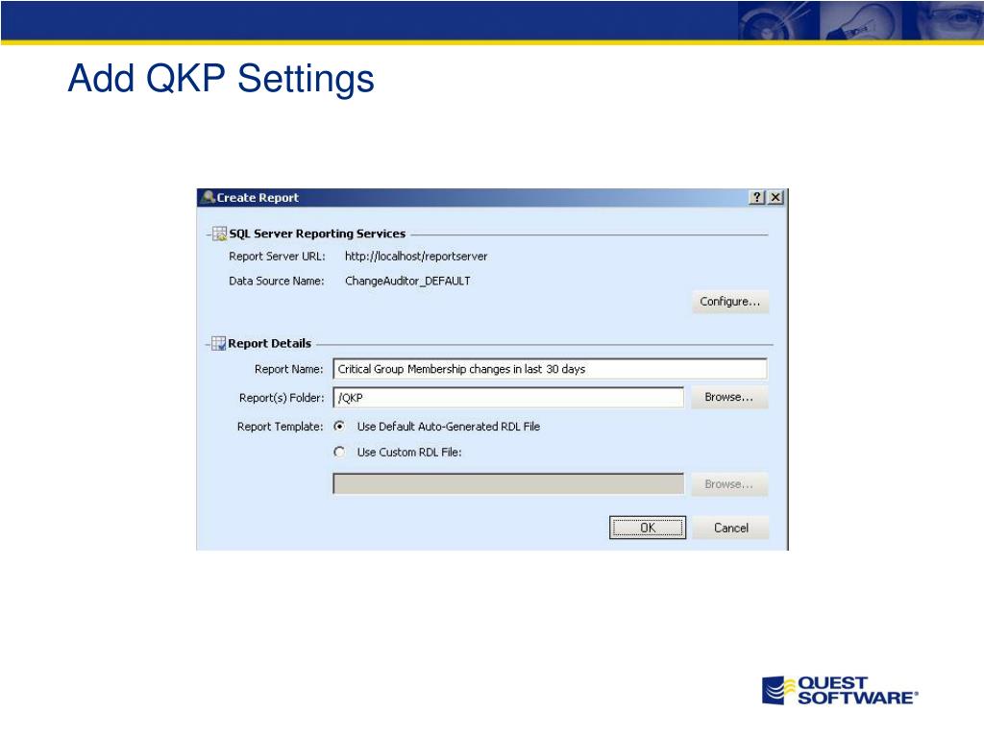Close the Create Report dialog
The image size is (984, 738).
pyautogui.click(x=775, y=197)
